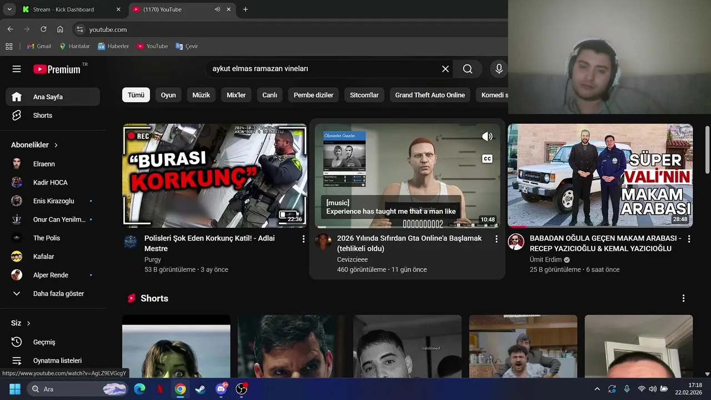Select the Canlı filter chip

click(x=270, y=95)
